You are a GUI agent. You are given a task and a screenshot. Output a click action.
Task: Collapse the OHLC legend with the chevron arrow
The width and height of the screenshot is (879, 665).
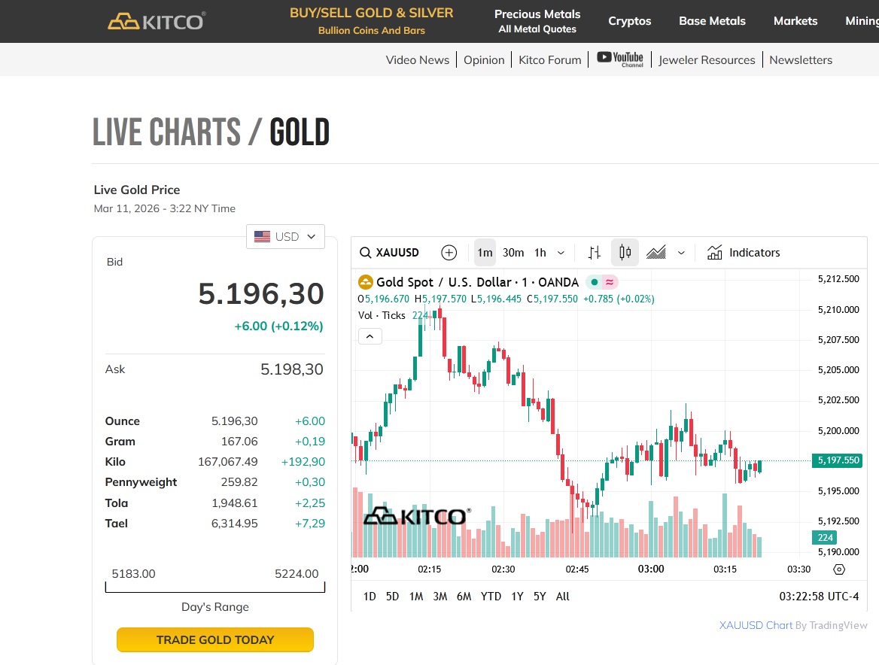[x=370, y=336]
